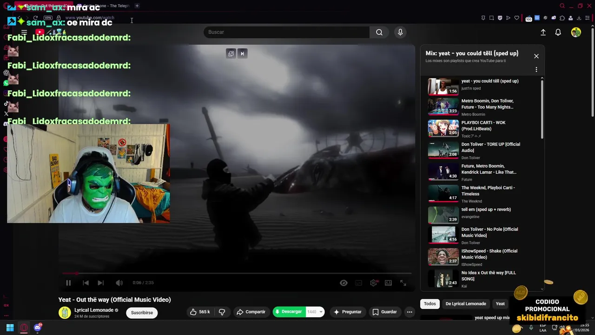Open the Lyrical Lemonade channel name link
The width and height of the screenshot is (595, 335).
(x=94, y=310)
